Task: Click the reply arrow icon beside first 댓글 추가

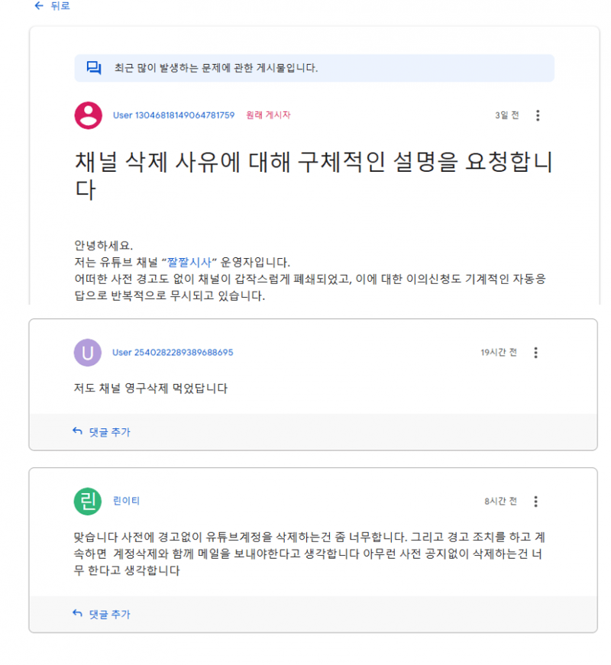Action: coord(76,431)
